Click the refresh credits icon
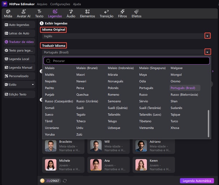The image size is (219, 185). 65,181
